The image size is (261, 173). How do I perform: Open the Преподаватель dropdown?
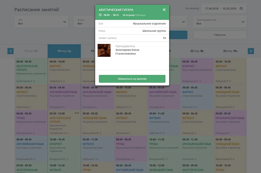(x=220, y=22)
